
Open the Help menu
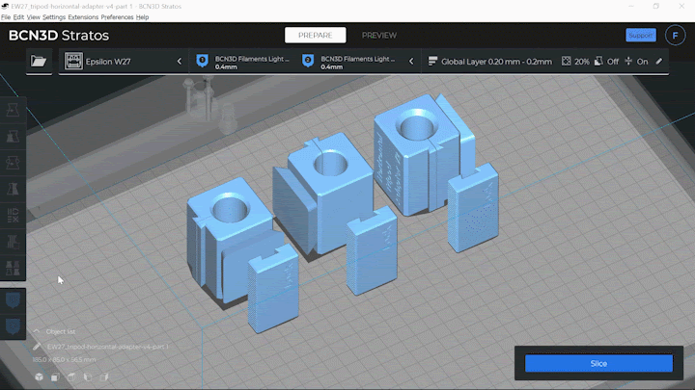click(x=142, y=17)
